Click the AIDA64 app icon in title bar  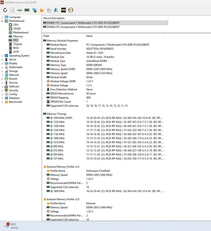pyautogui.click(x=2, y=2)
